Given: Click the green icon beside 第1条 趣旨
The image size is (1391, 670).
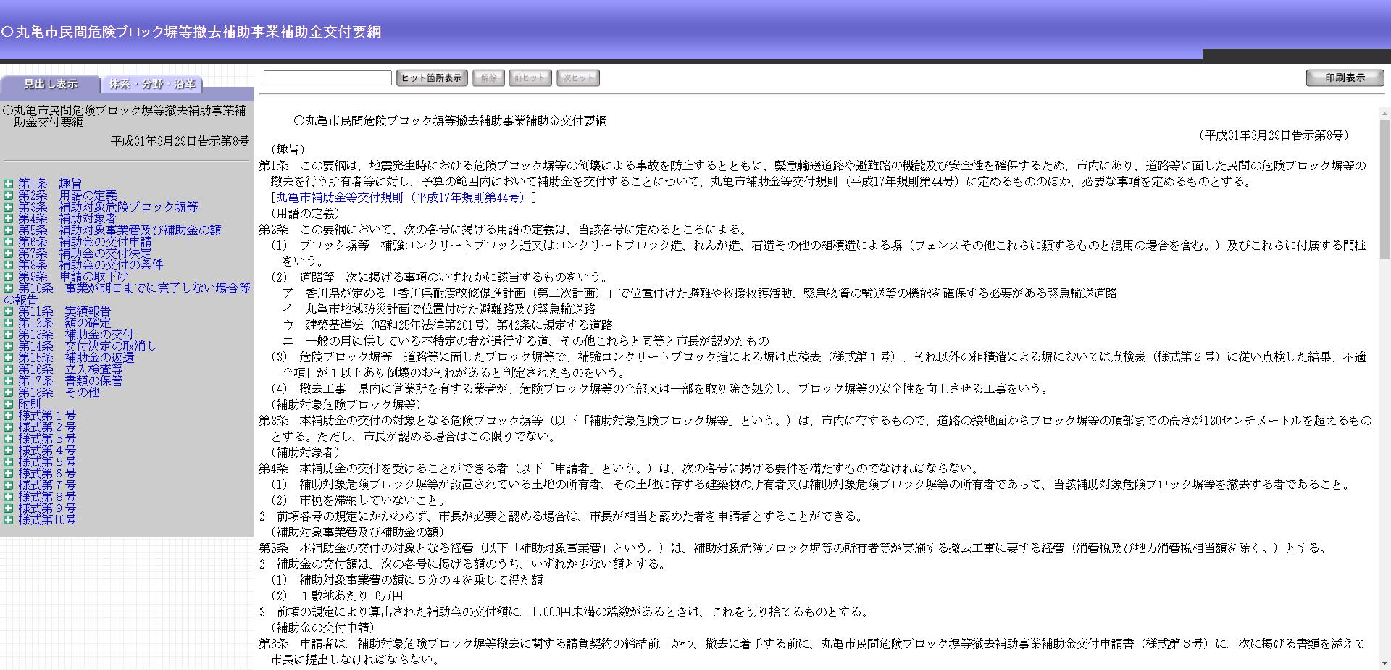Looking at the screenshot, I should point(7,183).
